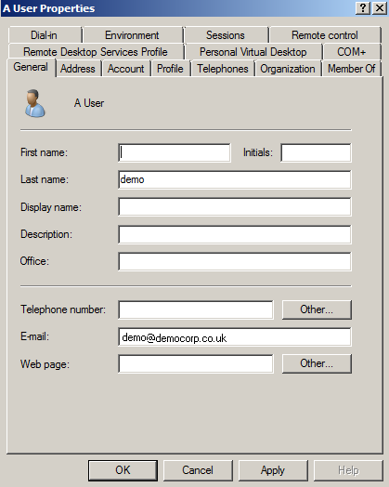Close the A User Properties dialog

pyautogui.click(x=380, y=7)
